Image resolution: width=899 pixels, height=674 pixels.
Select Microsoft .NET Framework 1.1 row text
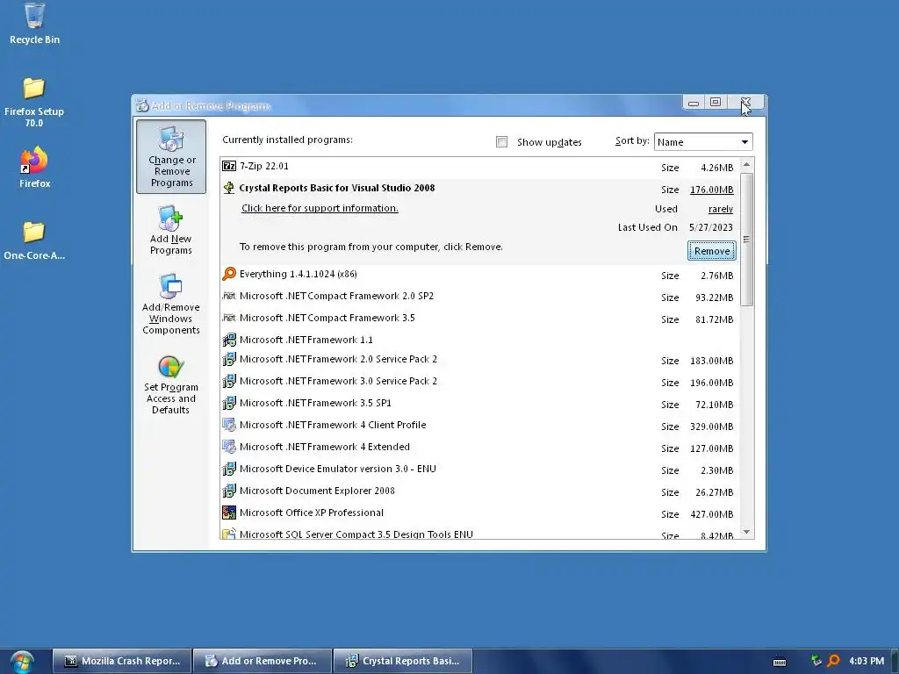pyautogui.click(x=306, y=340)
